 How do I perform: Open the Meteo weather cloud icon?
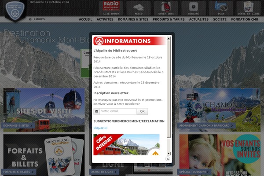click(x=139, y=8)
